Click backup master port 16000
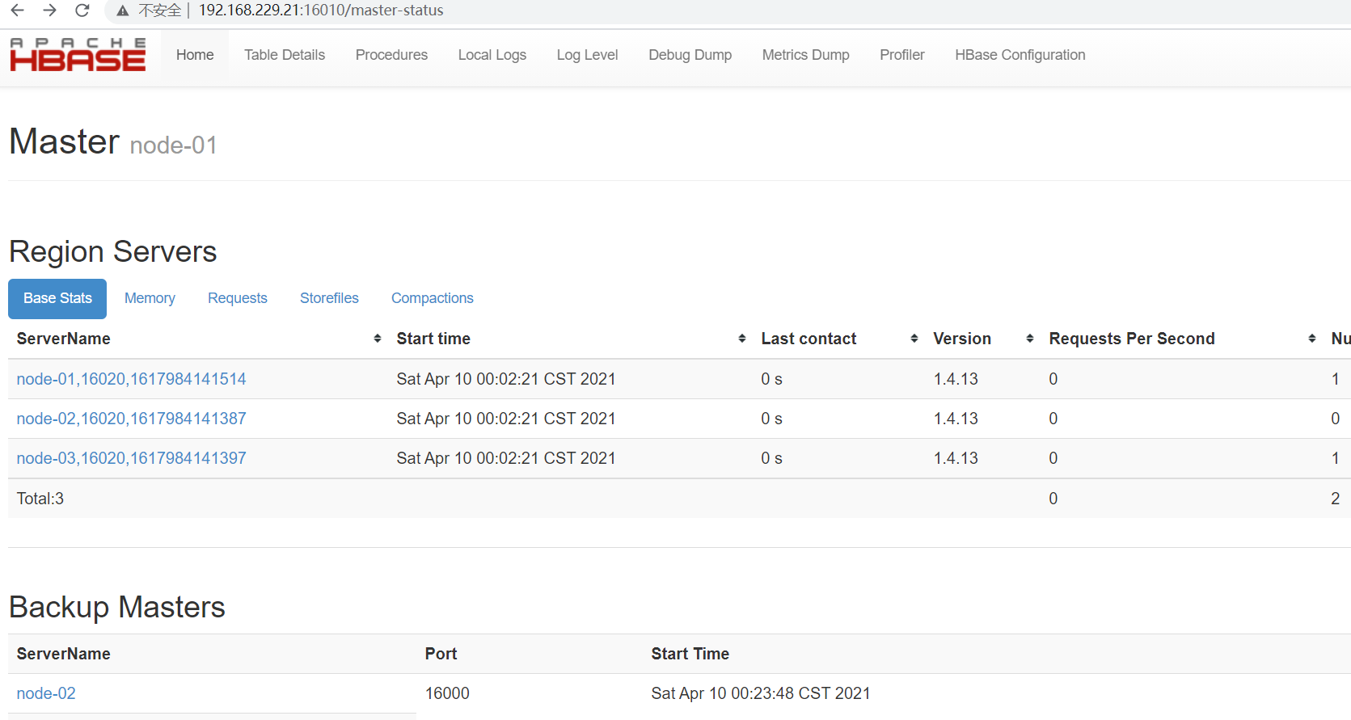Screen dimensions: 1351x720 [447, 693]
